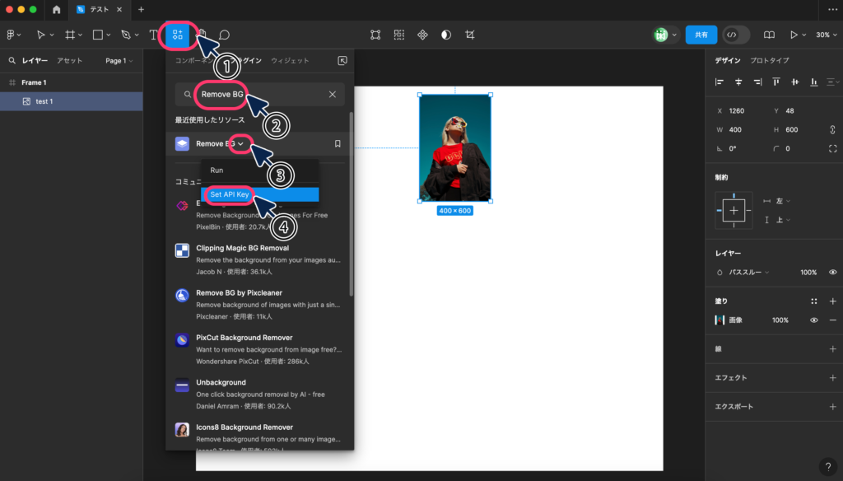Select the Hand tool
The height and width of the screenshot is (481, 843).
(x=201, y=35)
